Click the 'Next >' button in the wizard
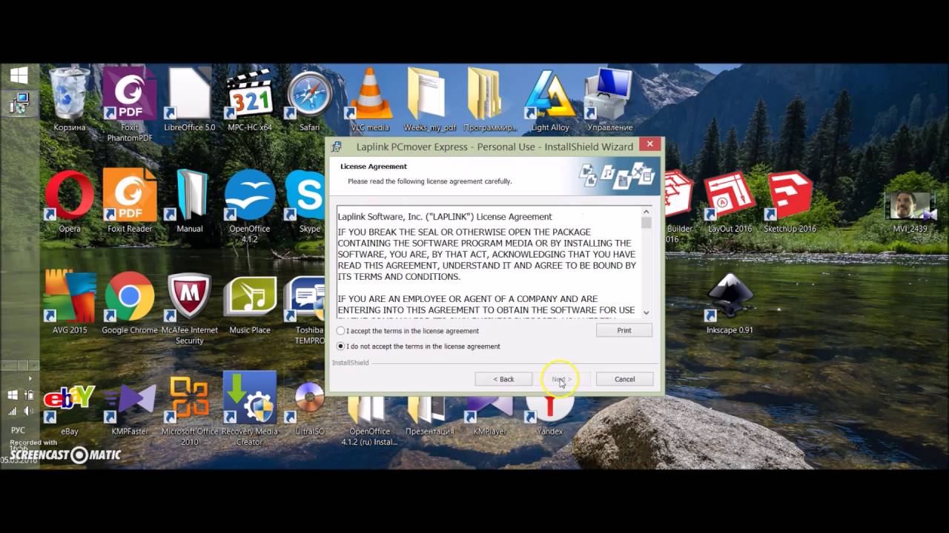The width and height of the screenshot is (949, 533). pos(562,379)
